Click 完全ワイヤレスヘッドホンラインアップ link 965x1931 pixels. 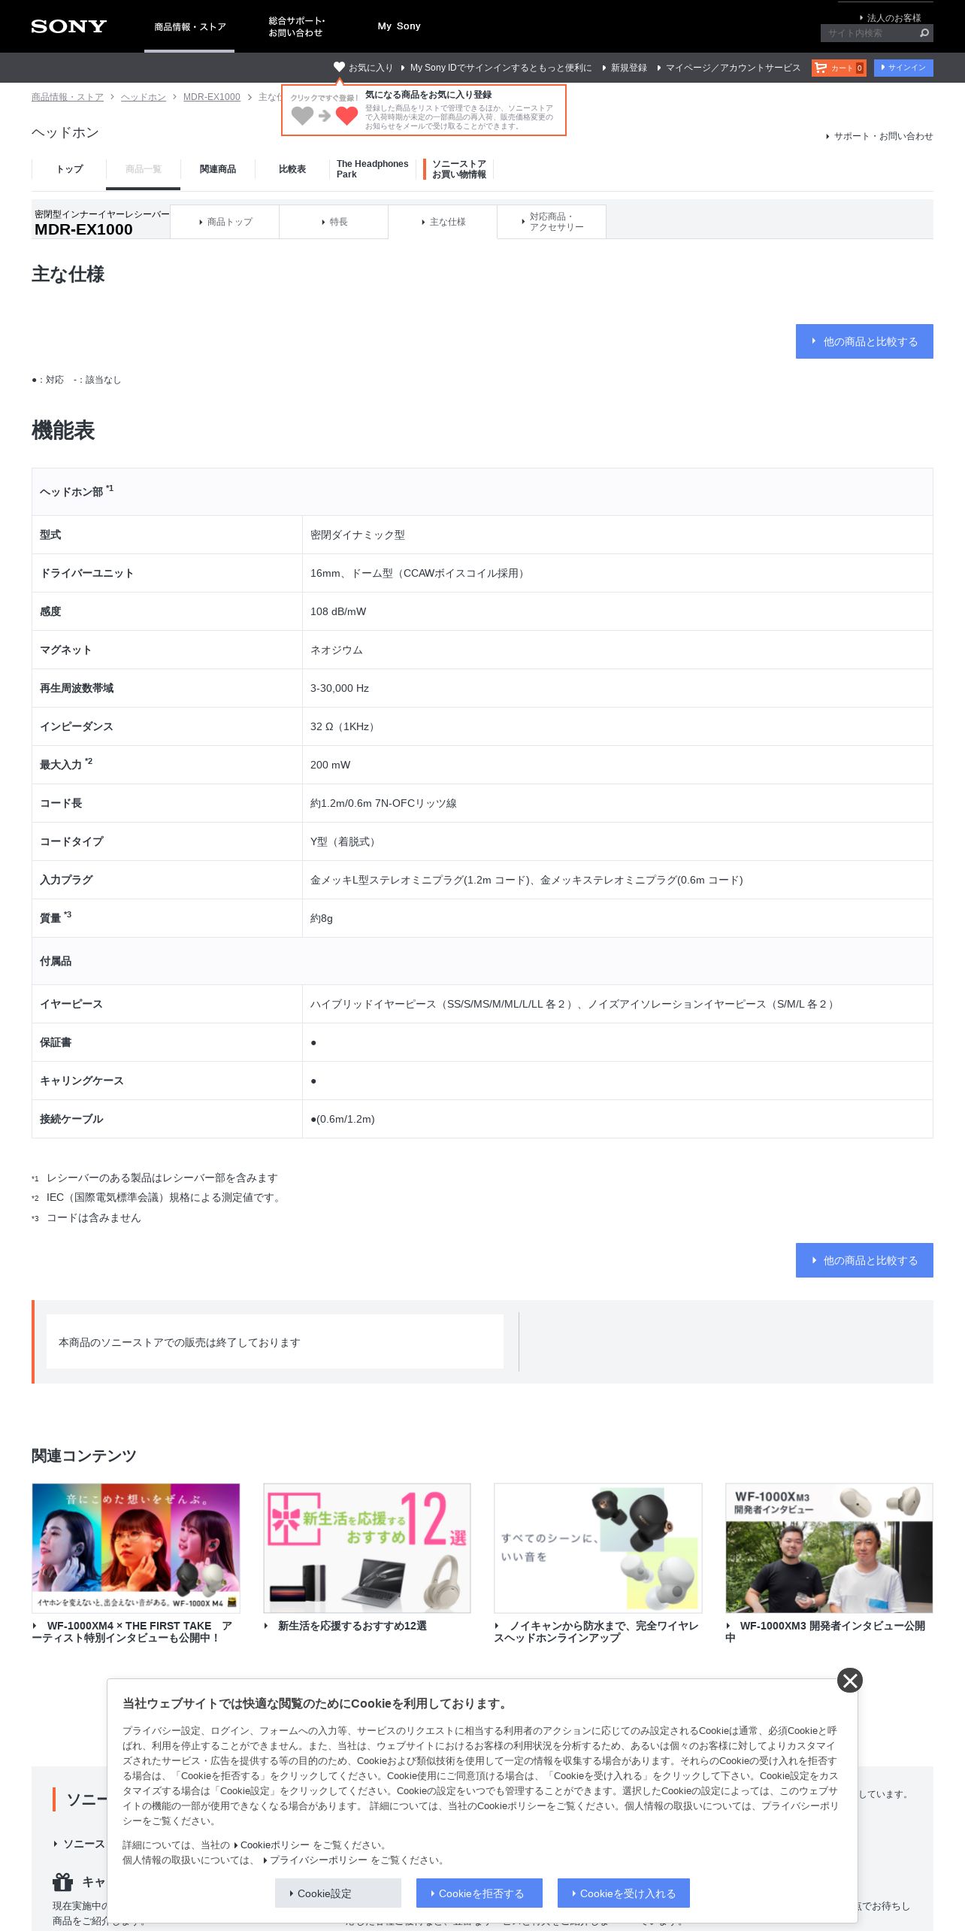coord(596,1632)
